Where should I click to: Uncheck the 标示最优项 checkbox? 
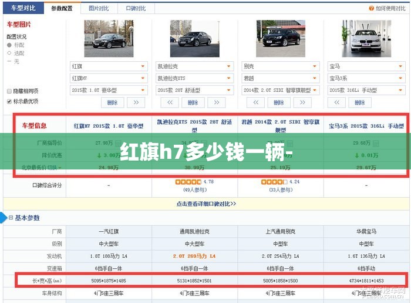click(x=9, y=101)
